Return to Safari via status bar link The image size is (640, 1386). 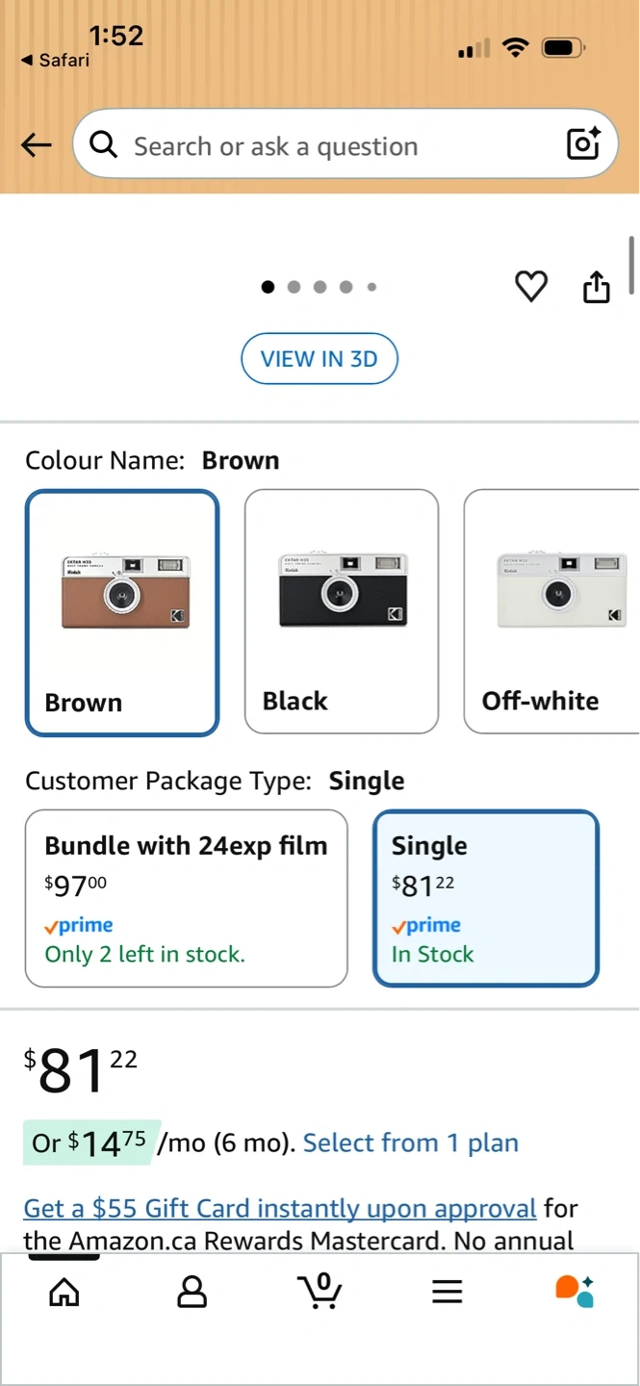[x=55, y=60]
